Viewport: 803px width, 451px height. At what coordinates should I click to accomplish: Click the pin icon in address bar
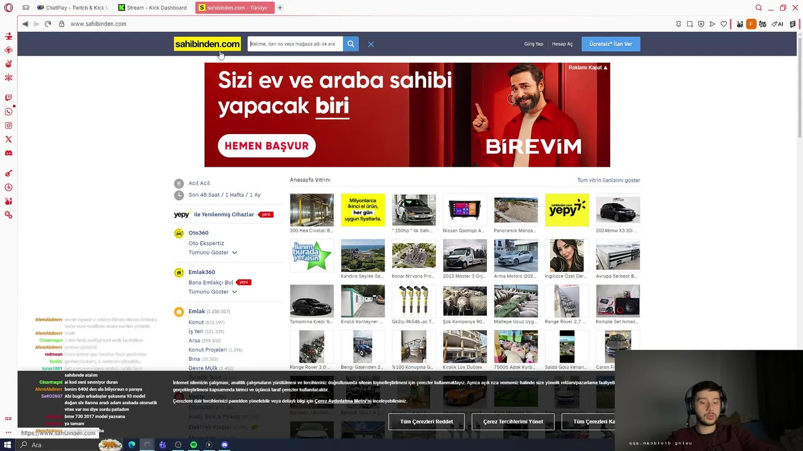click(x=678, y=24)
